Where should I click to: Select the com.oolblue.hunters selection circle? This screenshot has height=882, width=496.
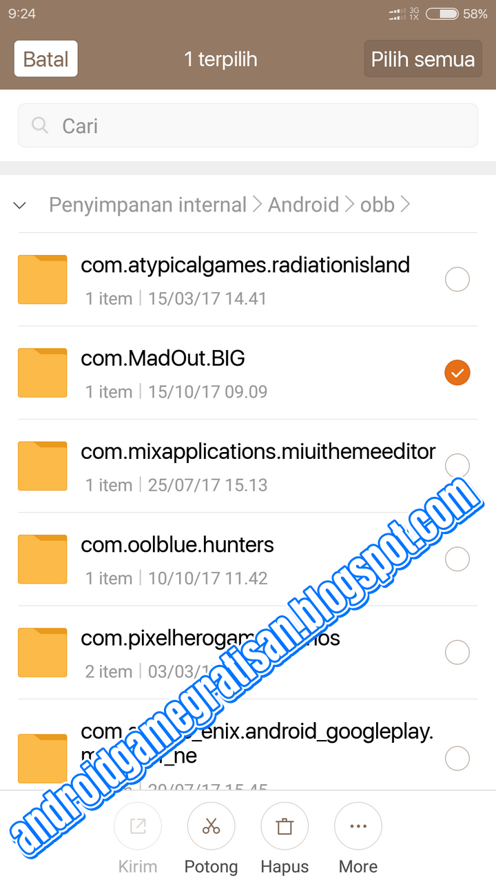point(457,559)
